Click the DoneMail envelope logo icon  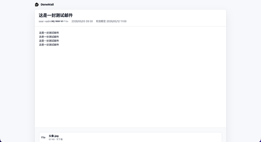37,5
